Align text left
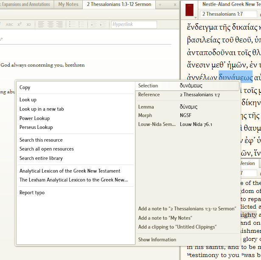The width and height of the screenshot is (261, 260). pos(41,24)
